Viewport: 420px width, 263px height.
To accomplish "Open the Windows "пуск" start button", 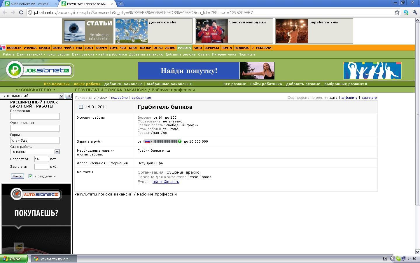I will 14,259.
